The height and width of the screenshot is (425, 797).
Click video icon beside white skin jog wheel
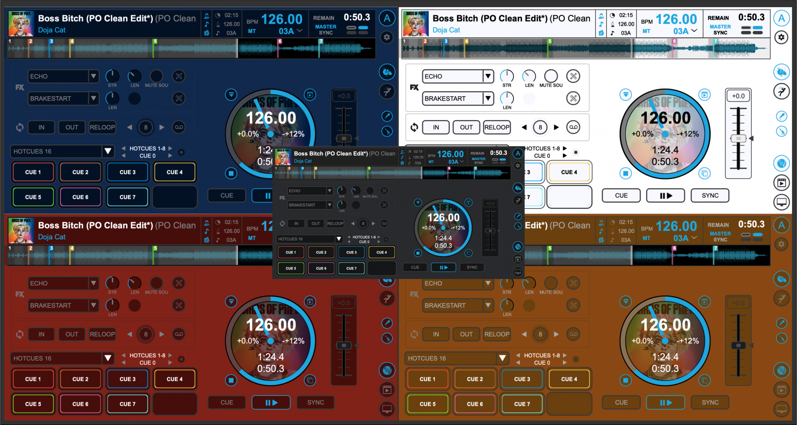pos(704,95)
